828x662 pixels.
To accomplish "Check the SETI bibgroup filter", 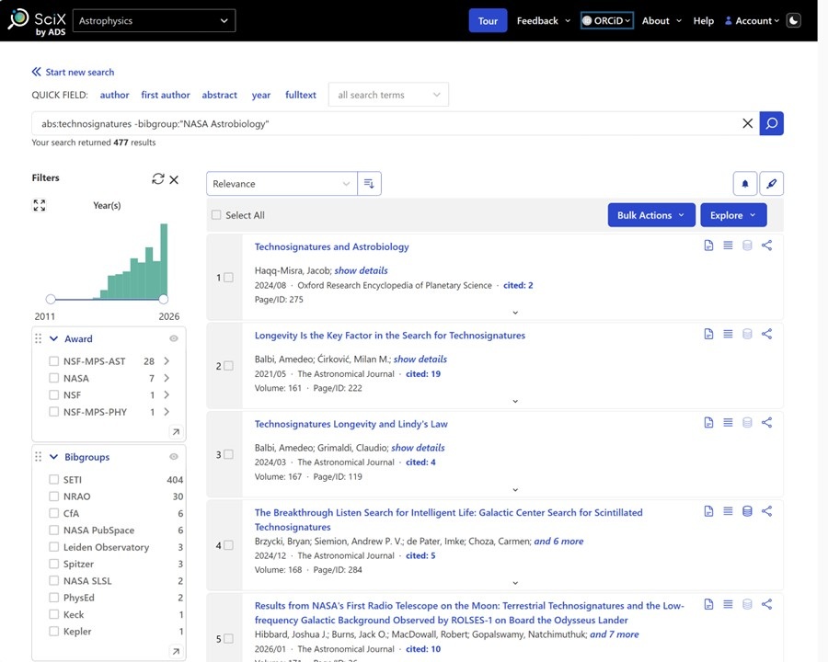I will (x=54, y=479).
